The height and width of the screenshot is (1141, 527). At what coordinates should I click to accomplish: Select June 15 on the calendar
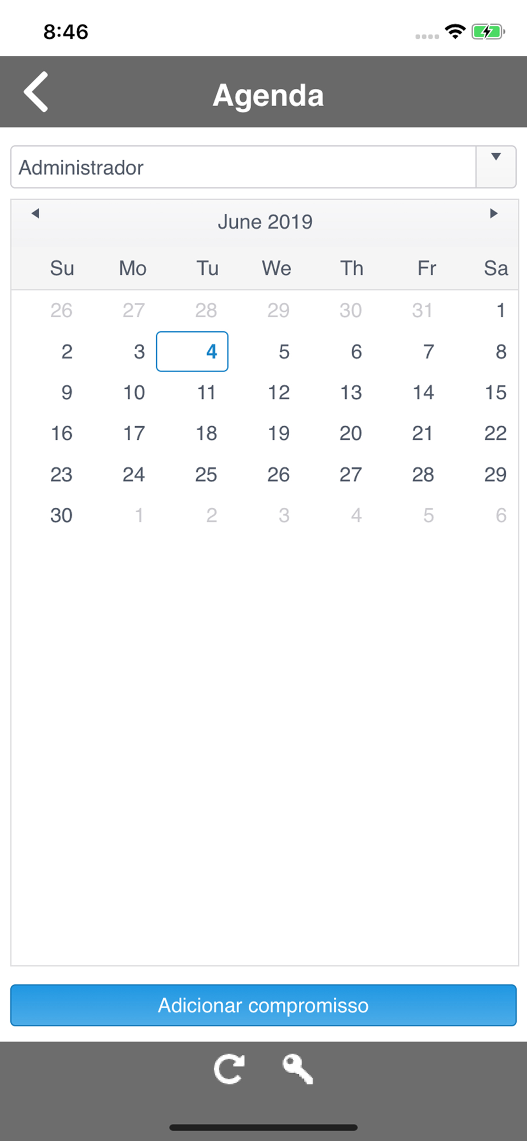tap(495, 393)
